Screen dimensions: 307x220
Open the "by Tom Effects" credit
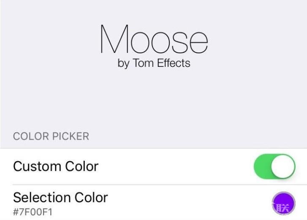[x=154, y=63]
